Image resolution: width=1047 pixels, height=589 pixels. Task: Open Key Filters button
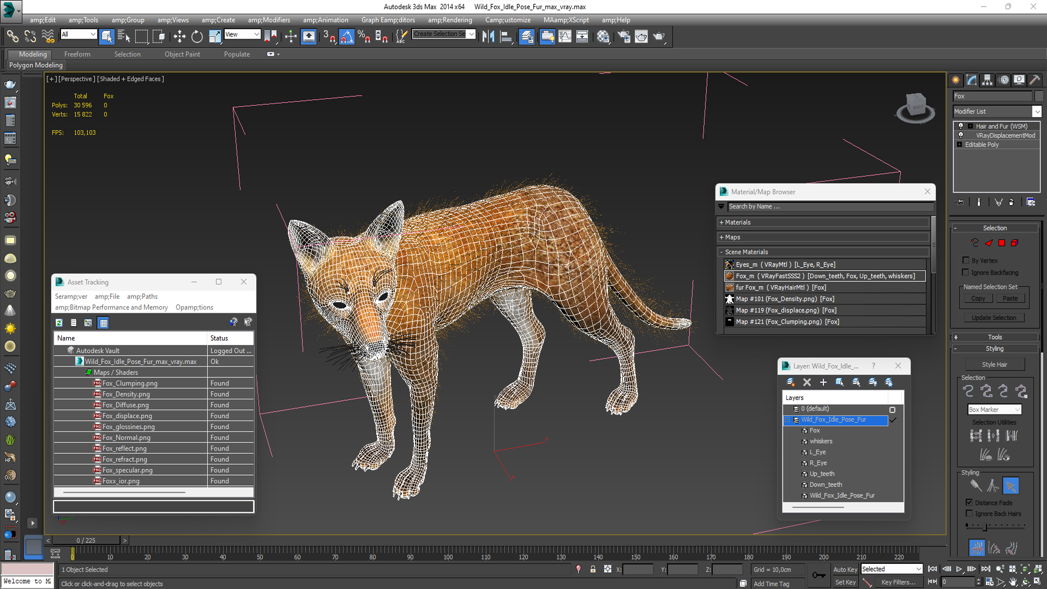[x=898, y=582]
